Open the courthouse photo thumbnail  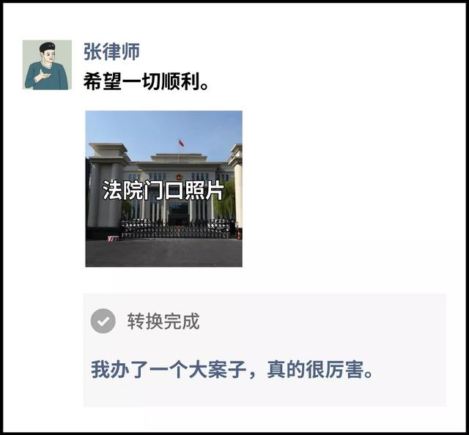[164, 189]
